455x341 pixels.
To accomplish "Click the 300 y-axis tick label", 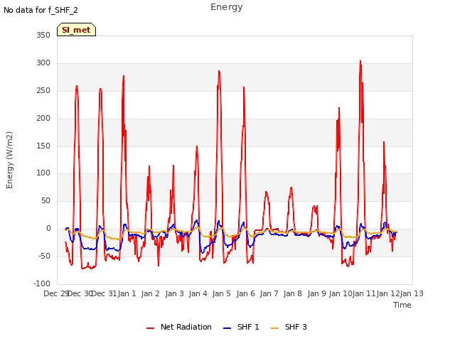I will pos(43,63).
